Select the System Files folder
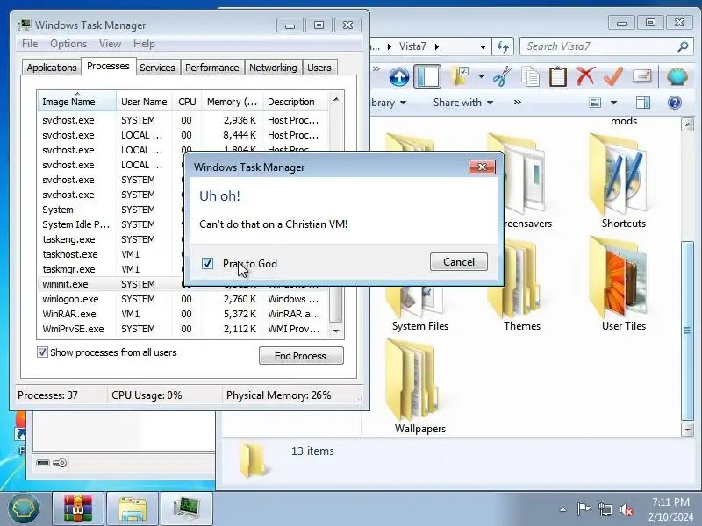 [420, 309]
